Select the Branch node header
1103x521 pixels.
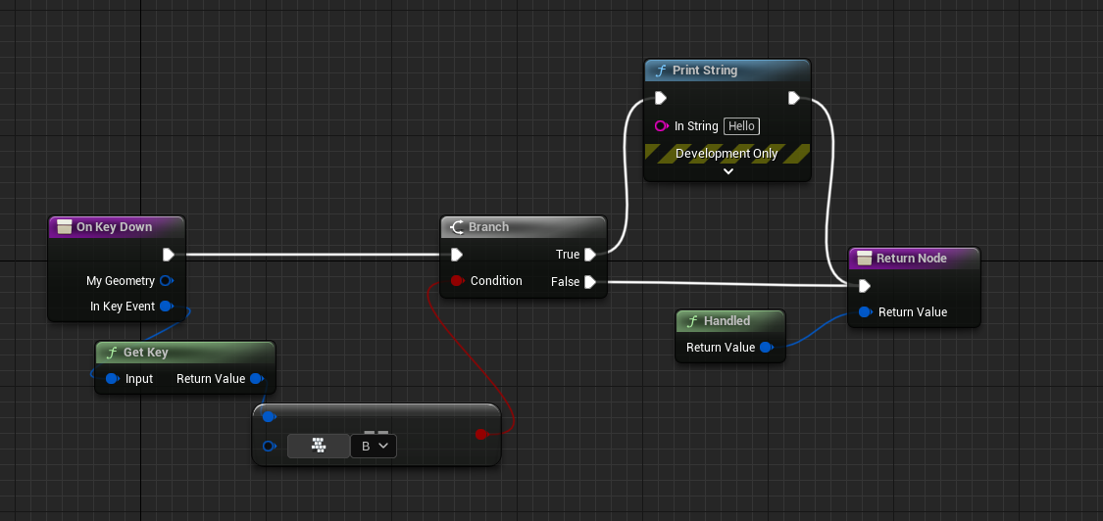pos(523,227)
